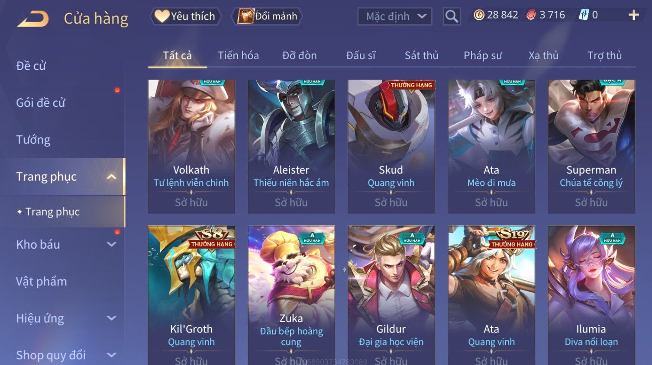
Task: Expand the Kho báu sidebar section
Action: pyautogui.click(x=111, y=244)
